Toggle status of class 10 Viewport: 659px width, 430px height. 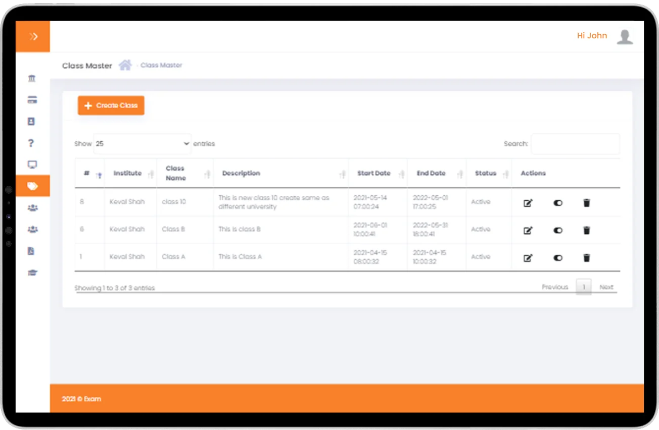(x=557, y=203)
